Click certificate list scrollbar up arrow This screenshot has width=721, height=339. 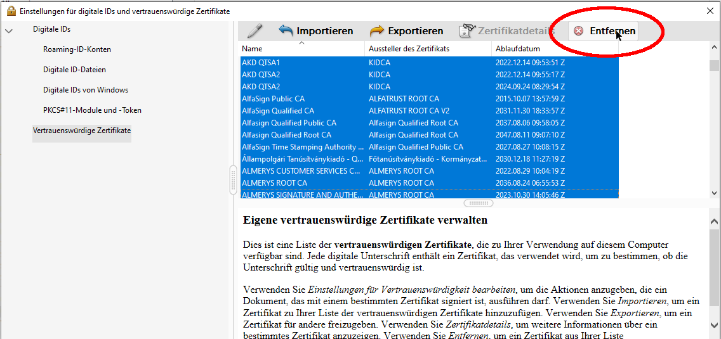point(714,48)
